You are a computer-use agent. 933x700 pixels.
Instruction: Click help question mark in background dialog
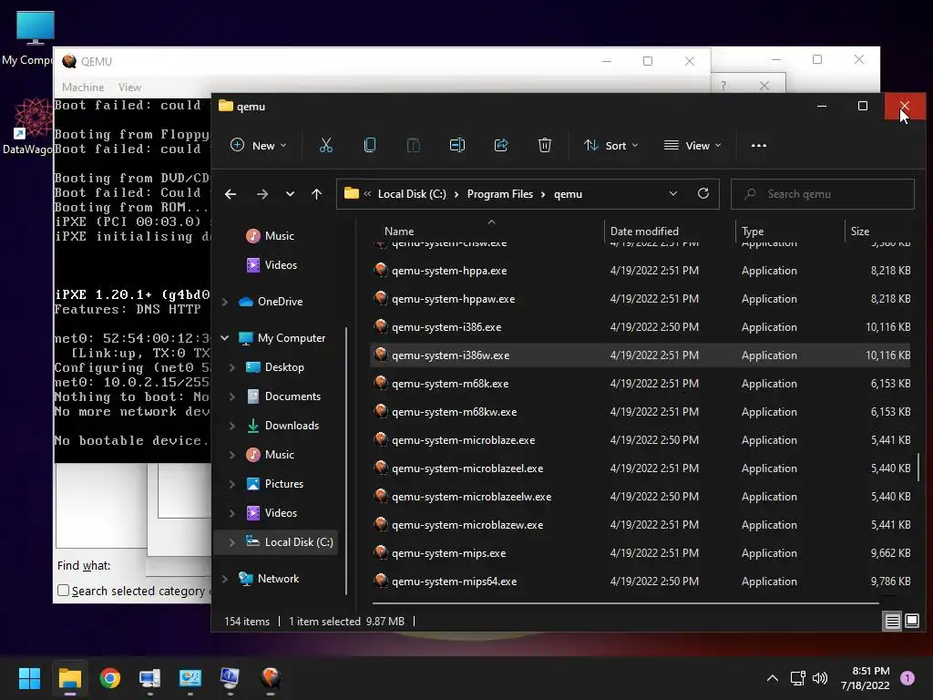pyautogui.click(x=723, y=86)
